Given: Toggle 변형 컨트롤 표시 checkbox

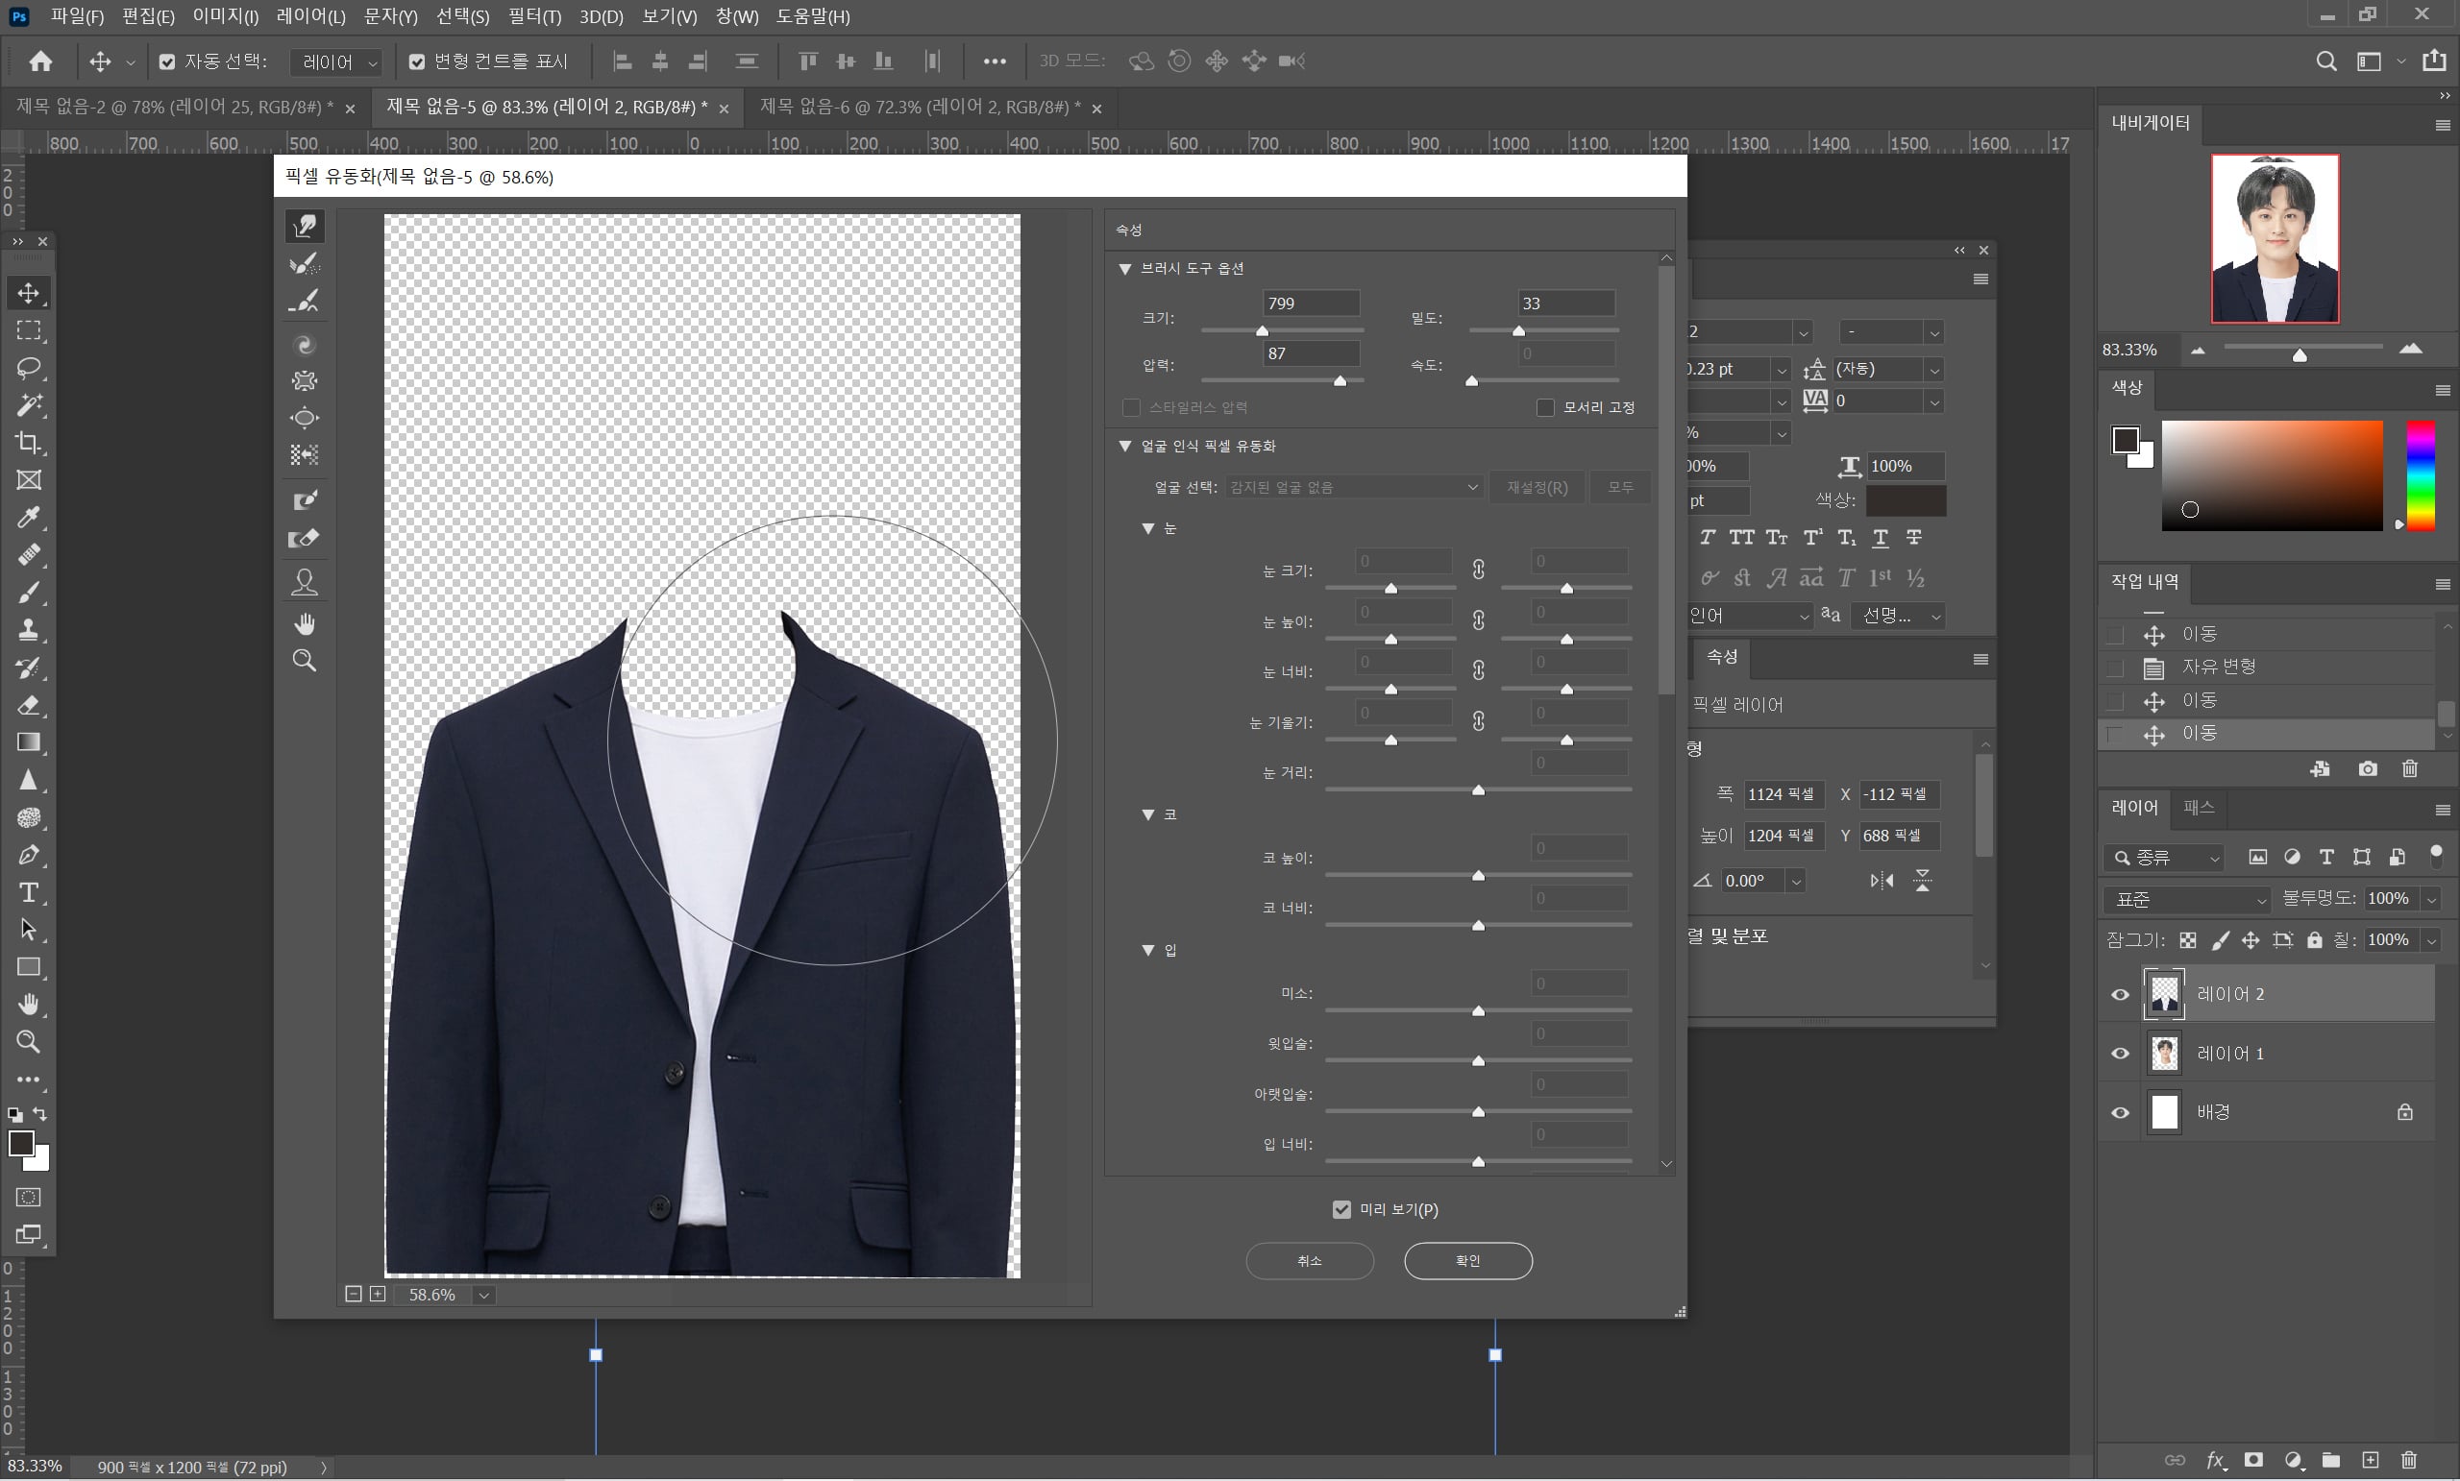Looking at the screenshot, I should [x=416, y=61].
